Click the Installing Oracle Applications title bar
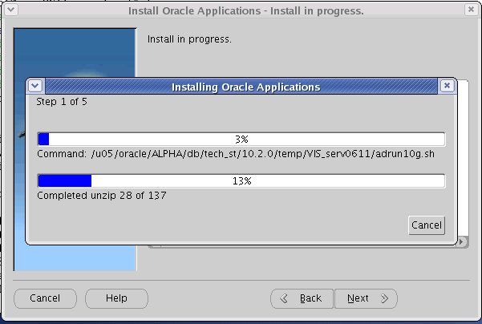 click(241, 87)
